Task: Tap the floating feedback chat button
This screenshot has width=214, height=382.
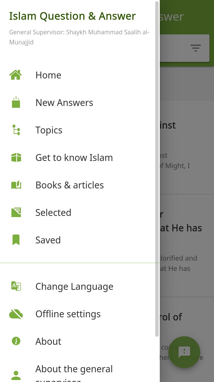Action: click(x=184, y=352)
